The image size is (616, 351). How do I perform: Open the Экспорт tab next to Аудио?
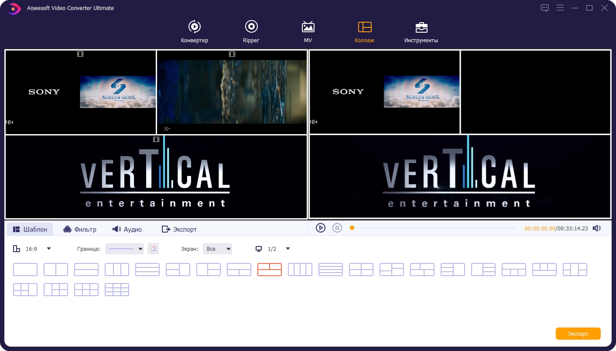179,229
